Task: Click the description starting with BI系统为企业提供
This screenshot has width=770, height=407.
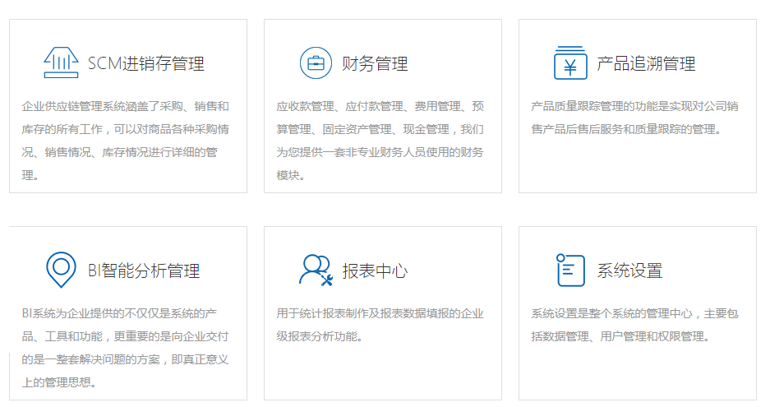Action: [x=125, y=348]
